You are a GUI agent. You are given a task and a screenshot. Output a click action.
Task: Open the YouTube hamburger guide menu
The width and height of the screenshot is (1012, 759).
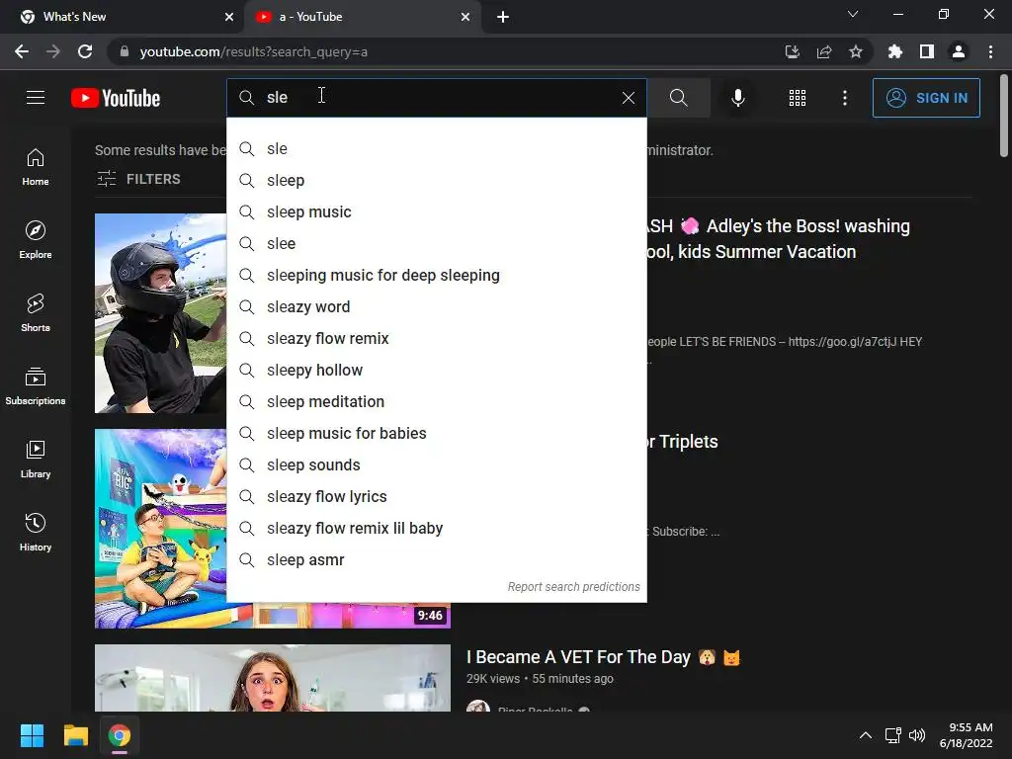[36, 98]
